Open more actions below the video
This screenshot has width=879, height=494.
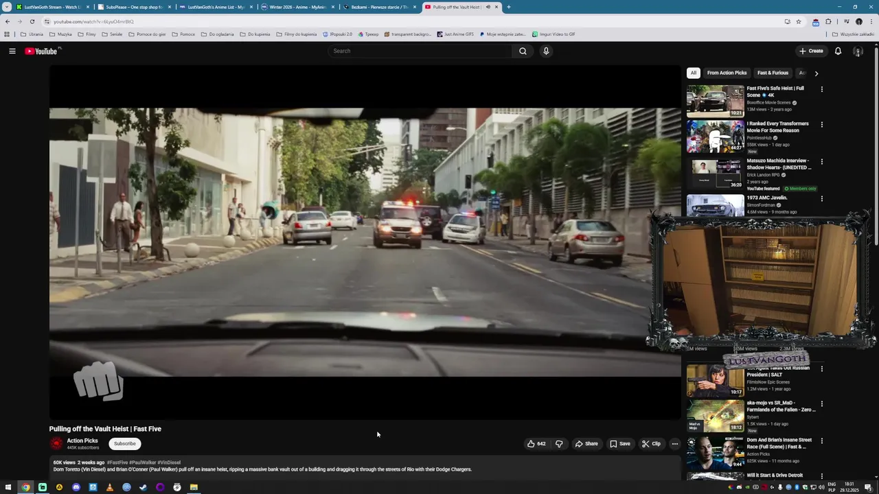pyautogui.click(x=675, y=444)
